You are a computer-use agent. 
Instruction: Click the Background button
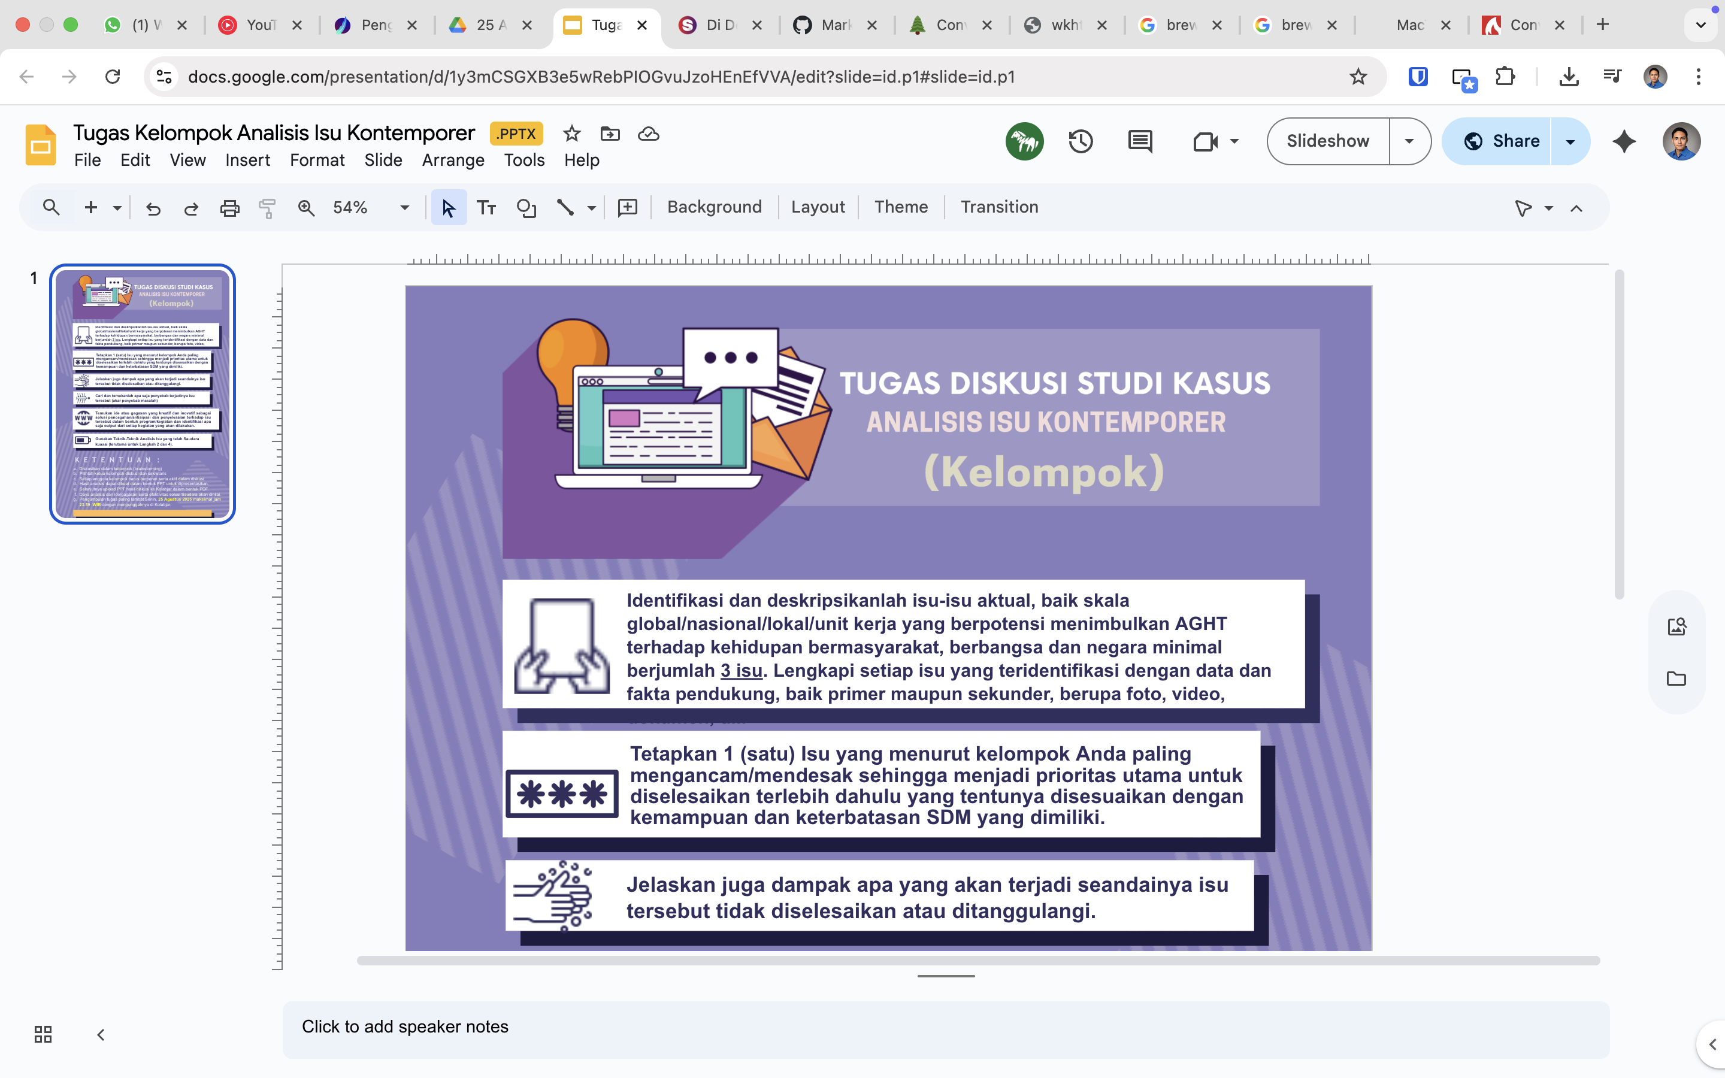[x=714, y=207]
